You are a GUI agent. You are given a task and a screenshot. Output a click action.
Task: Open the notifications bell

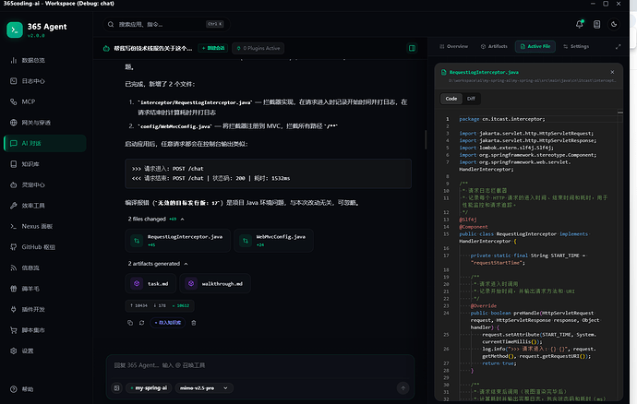580,24
